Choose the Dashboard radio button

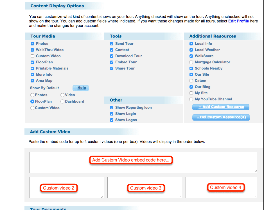[x=62, y=101]
